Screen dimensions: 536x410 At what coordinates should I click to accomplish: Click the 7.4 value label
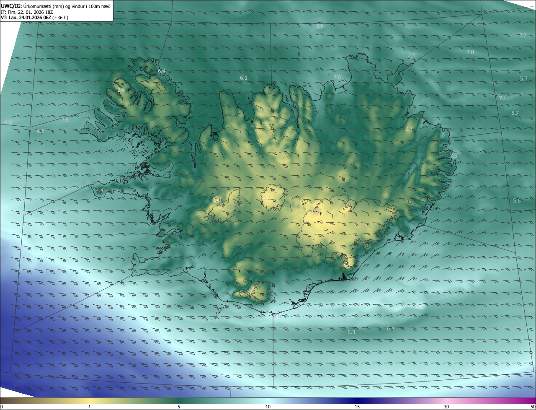point(411,55)
